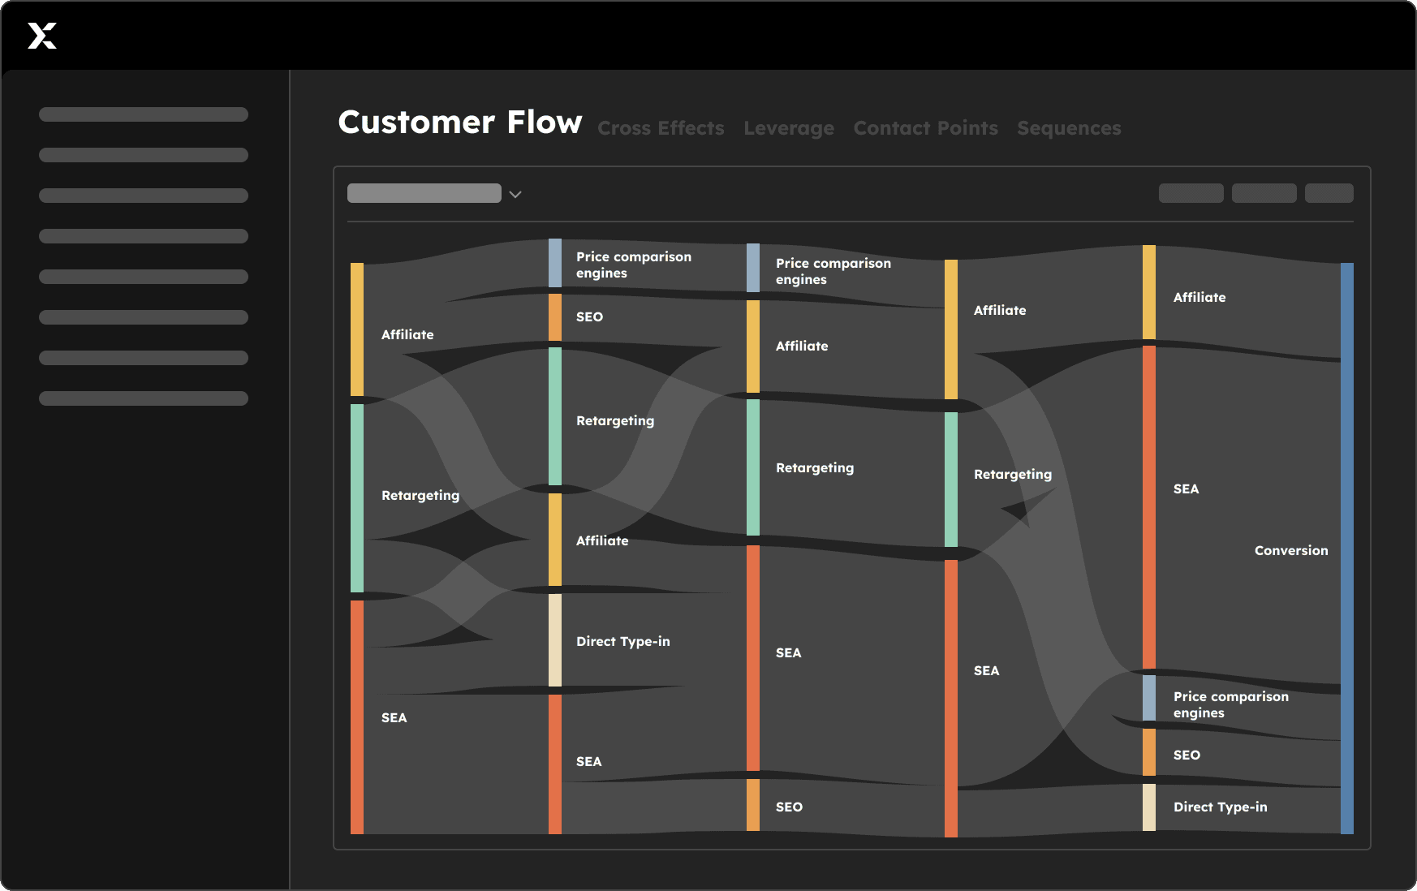Image resolution: width=1417 pixels, height=891 pixels.
Task: Switch to the Cross Effects tab
Action: (661, 128)
